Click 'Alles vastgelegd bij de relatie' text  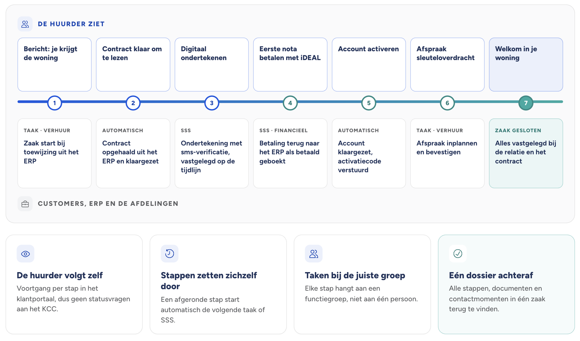pos(525,152)
